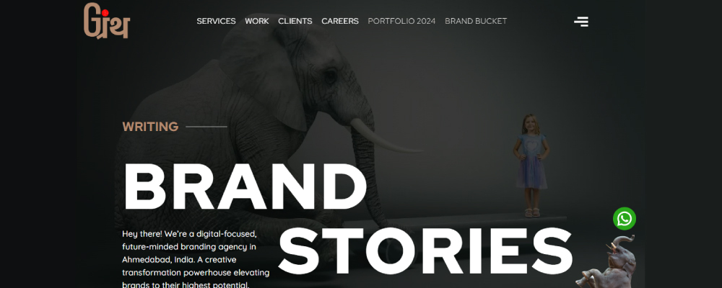Click the elephant's white tusk

point(385,136)
